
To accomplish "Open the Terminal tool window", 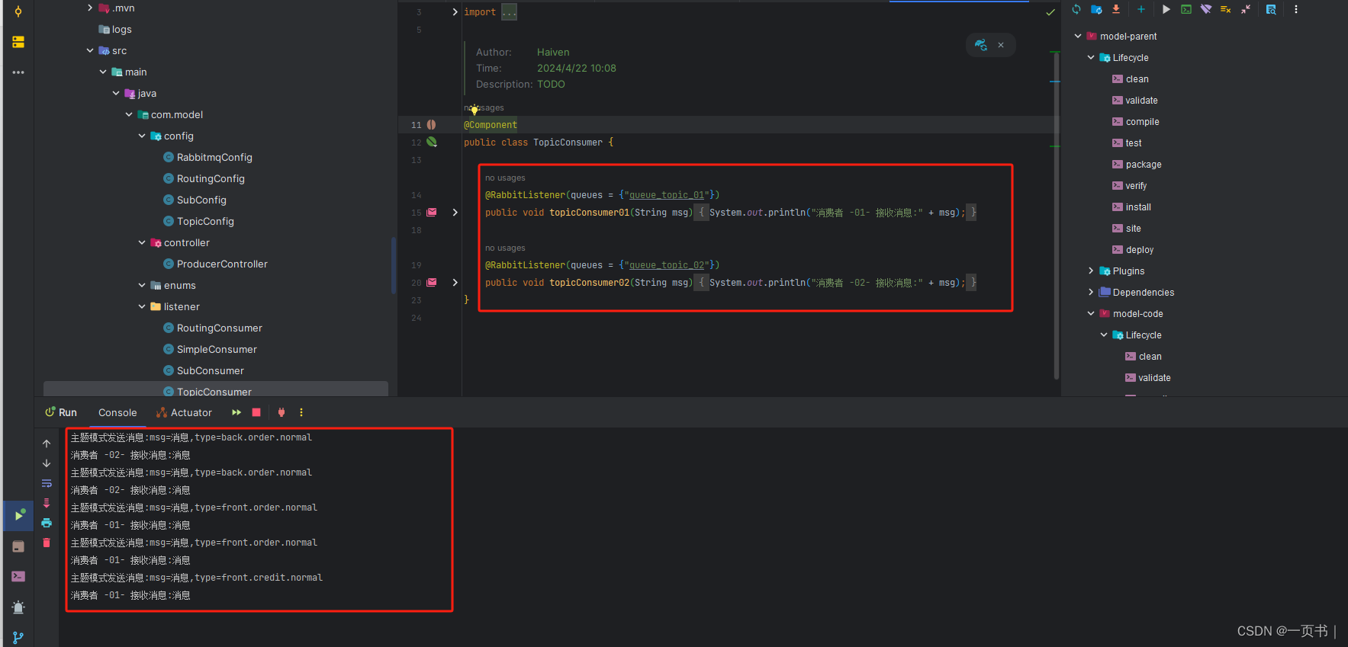I will point(18,577).
